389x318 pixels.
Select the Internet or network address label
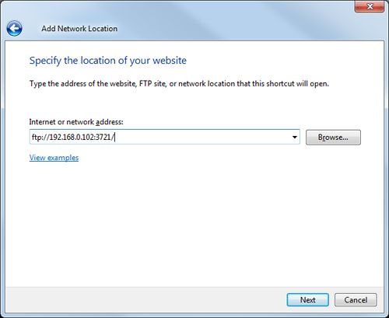point(76,122)
